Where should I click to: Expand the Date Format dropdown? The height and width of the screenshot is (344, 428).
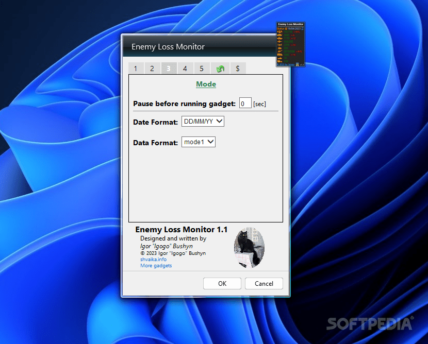click(x=203, y=122)
